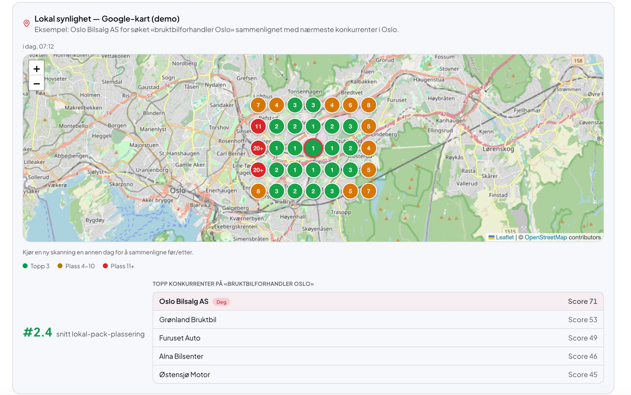This screenshot has width=631, height=395.
Task: Select the Oslo Bilsalg AS competitor row
Action: [x=378, y=301]
